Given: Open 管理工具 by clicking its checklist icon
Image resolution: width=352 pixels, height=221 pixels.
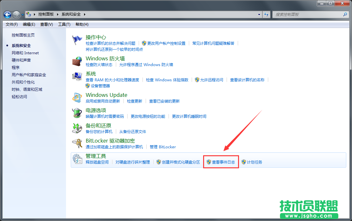Looking at the screenshot, I should tap(77, 158).
